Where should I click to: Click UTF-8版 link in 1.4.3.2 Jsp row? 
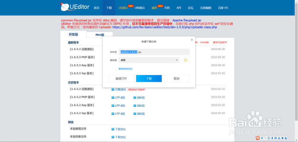pyautogui.click(x=120, y=114)
